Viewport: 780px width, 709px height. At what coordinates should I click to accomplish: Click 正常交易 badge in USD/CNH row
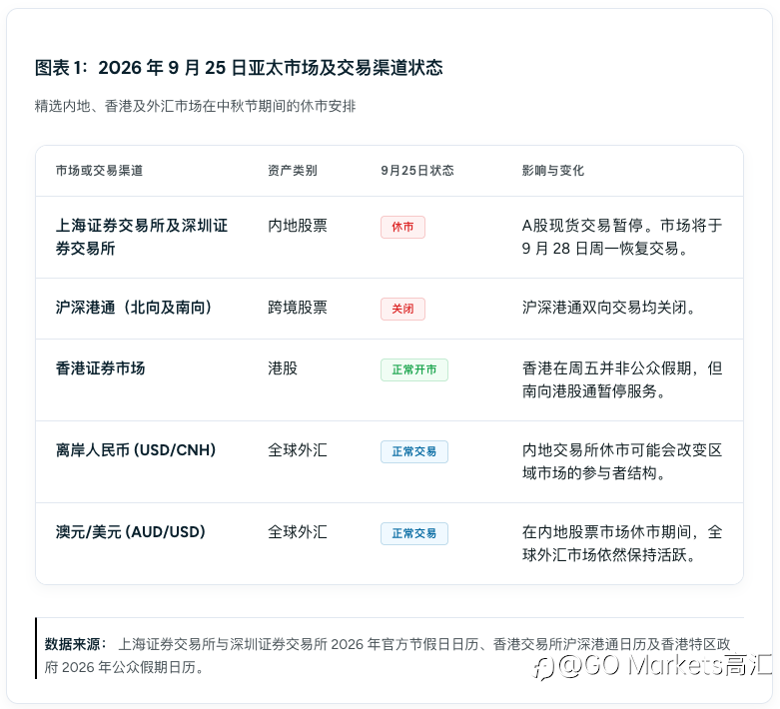point(413,451)
